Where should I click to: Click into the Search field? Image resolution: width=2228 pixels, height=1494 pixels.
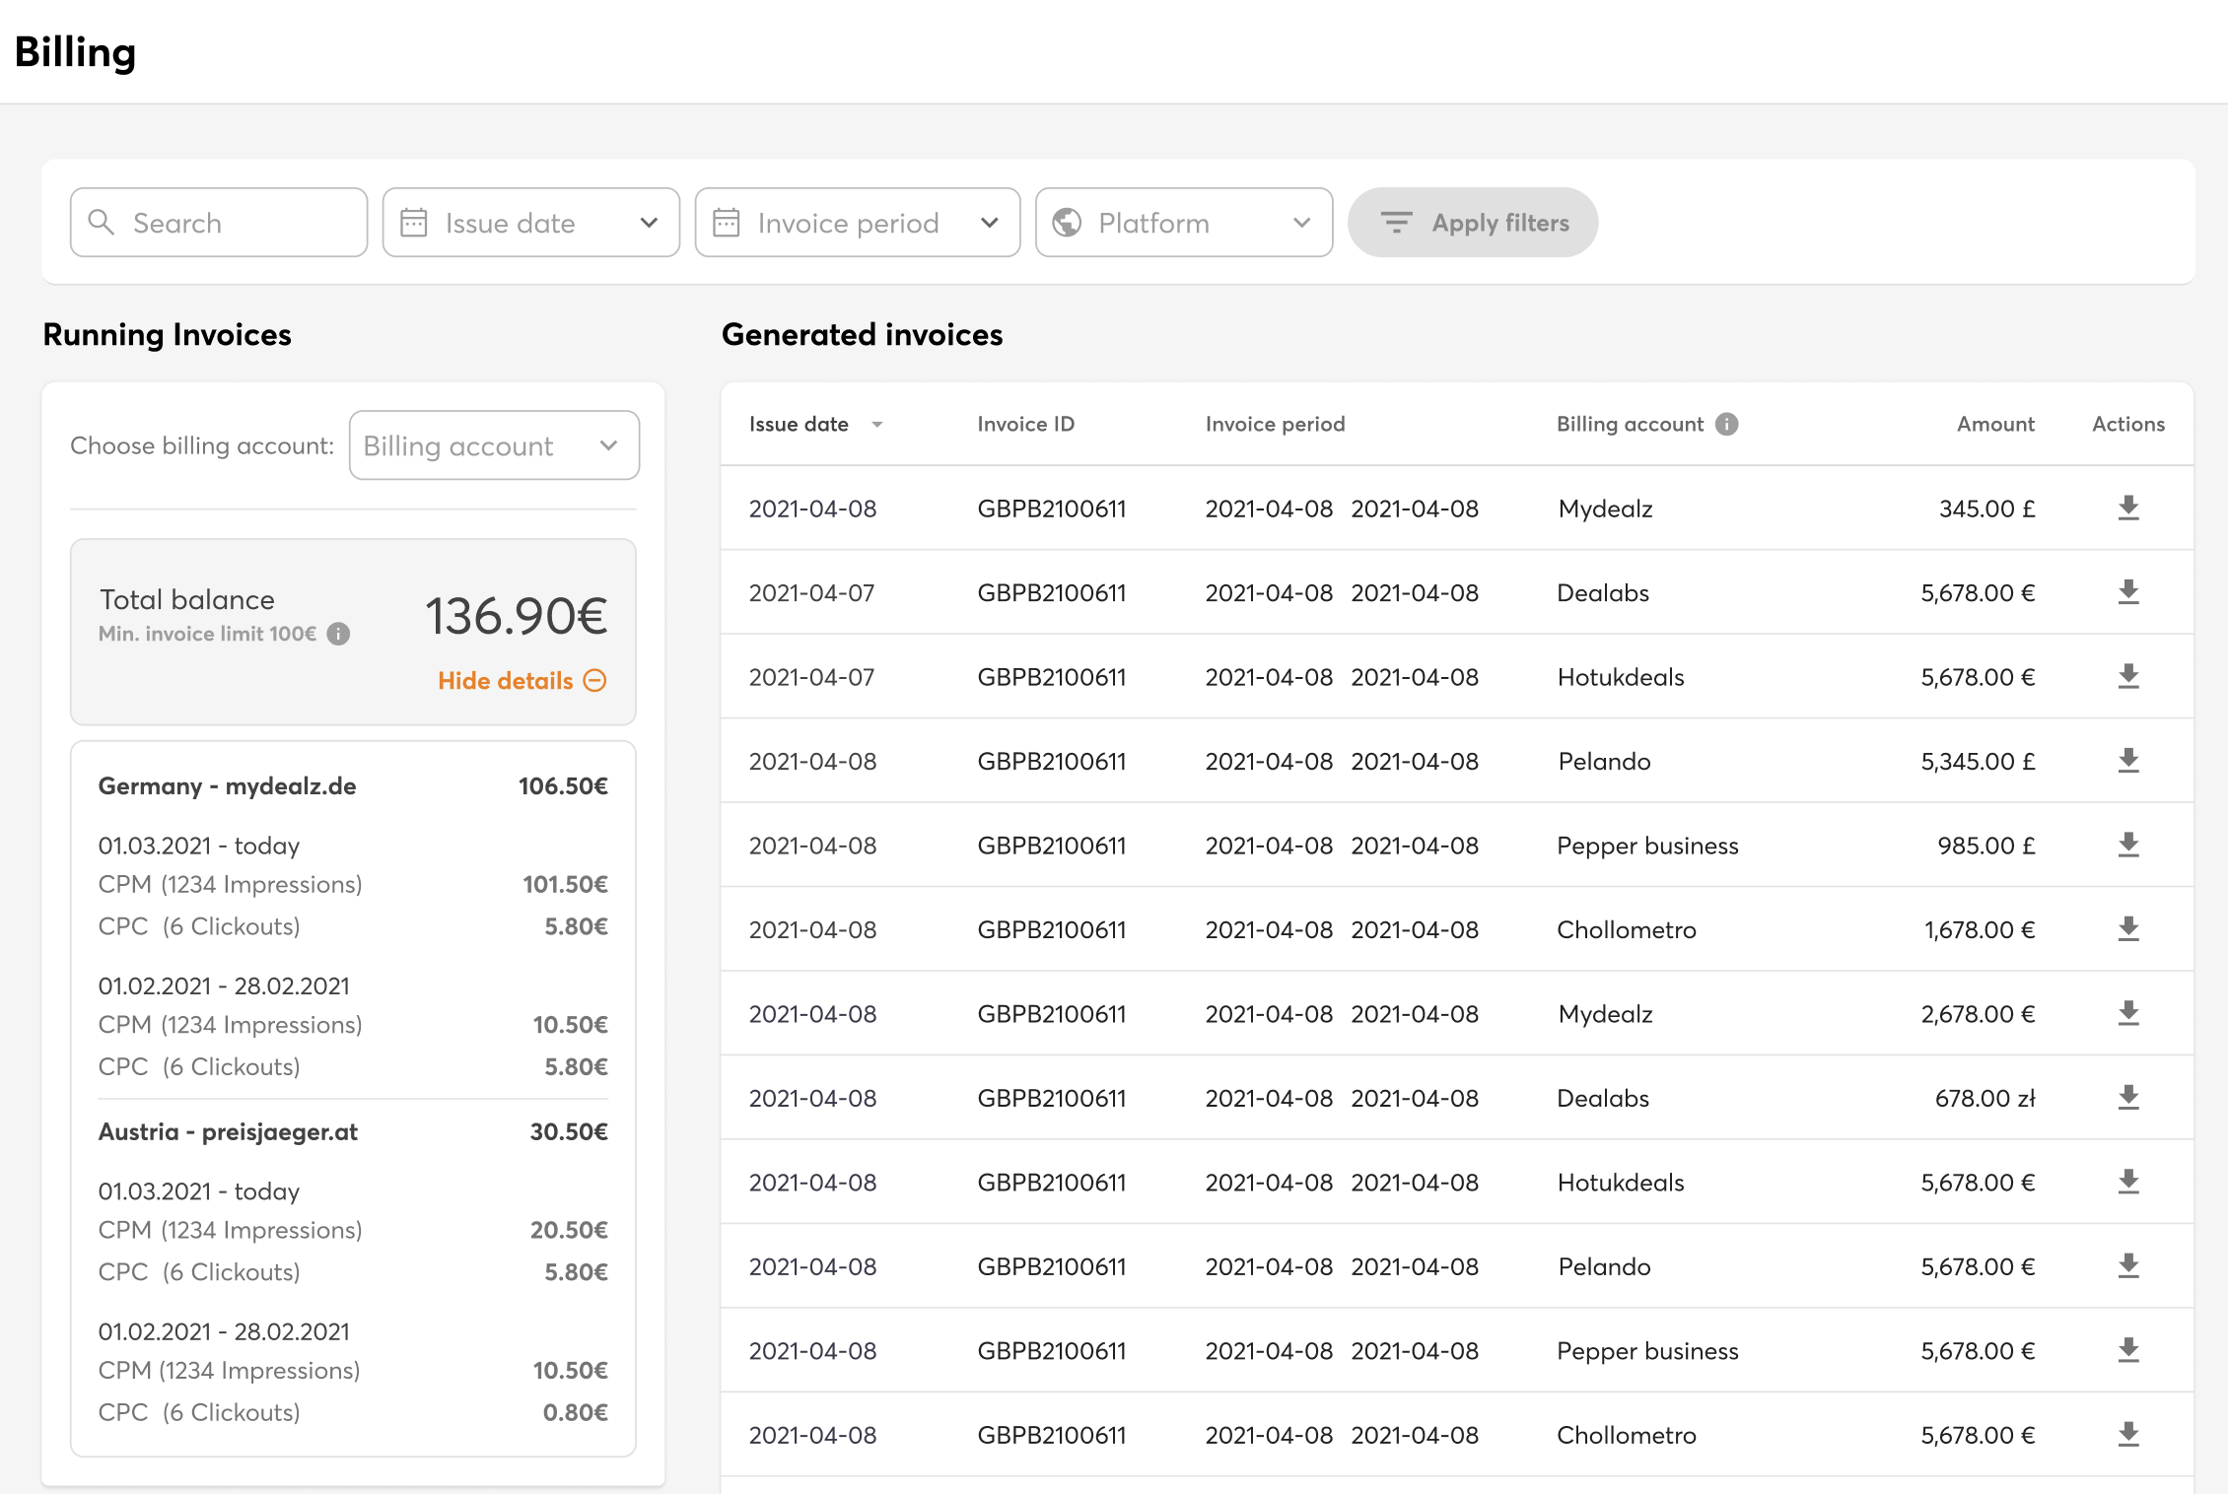219,223
